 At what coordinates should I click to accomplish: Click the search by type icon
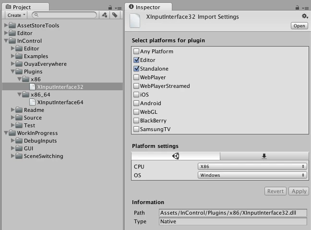104,15
